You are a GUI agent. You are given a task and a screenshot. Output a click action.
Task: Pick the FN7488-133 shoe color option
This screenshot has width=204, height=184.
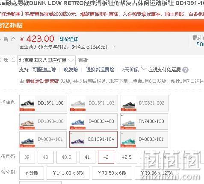click(x=144, y=121)
